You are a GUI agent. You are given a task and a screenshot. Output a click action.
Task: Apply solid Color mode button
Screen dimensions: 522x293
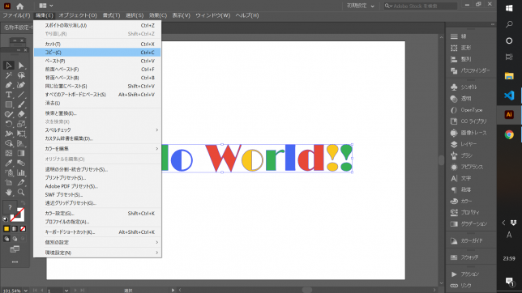(6, 229)
